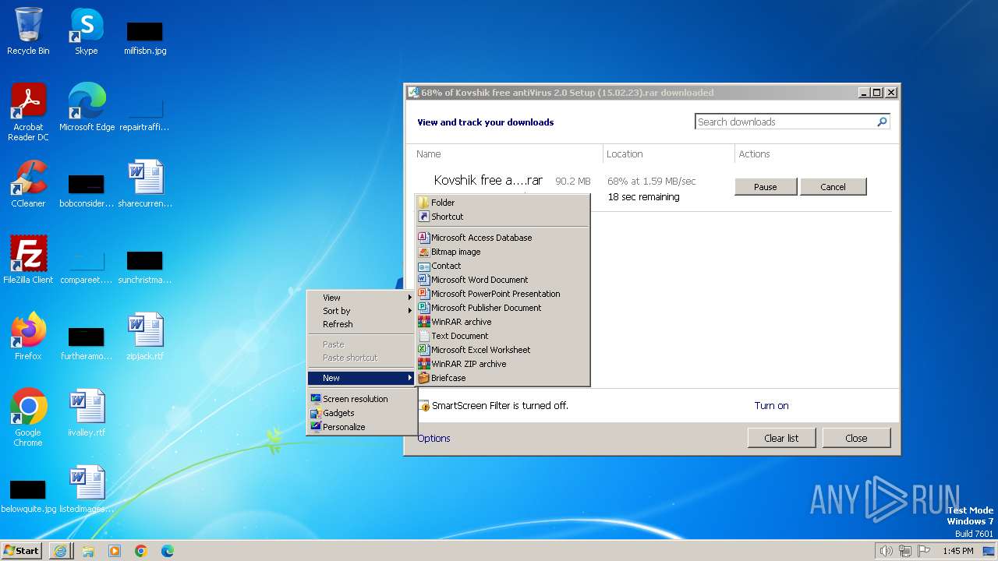Create a new Text Document

[x=503, y=336]
